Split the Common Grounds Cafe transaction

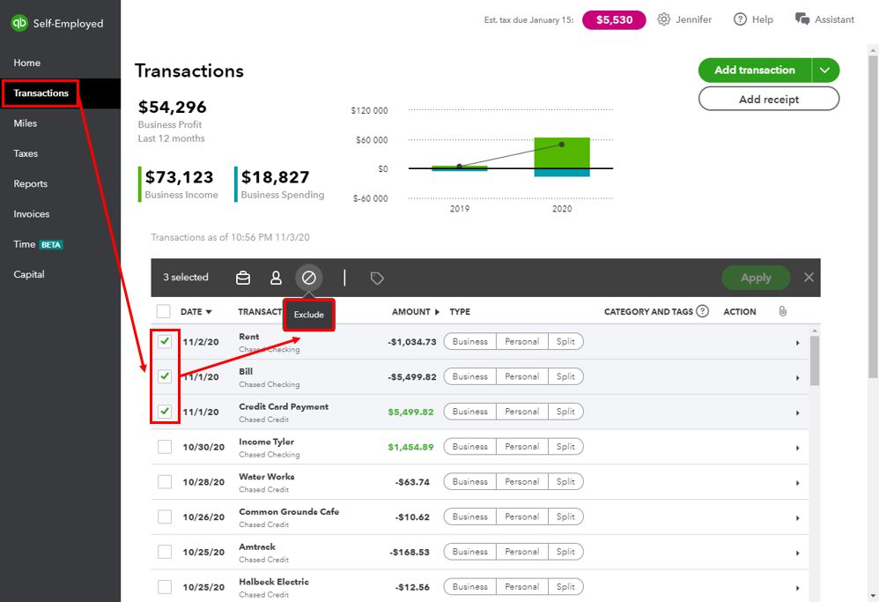click(565, 517)
